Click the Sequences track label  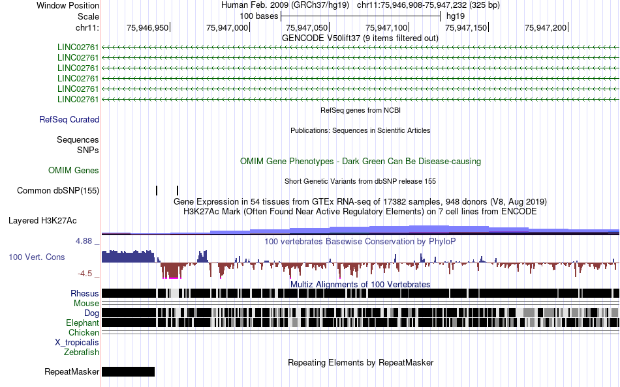point(78,140)
